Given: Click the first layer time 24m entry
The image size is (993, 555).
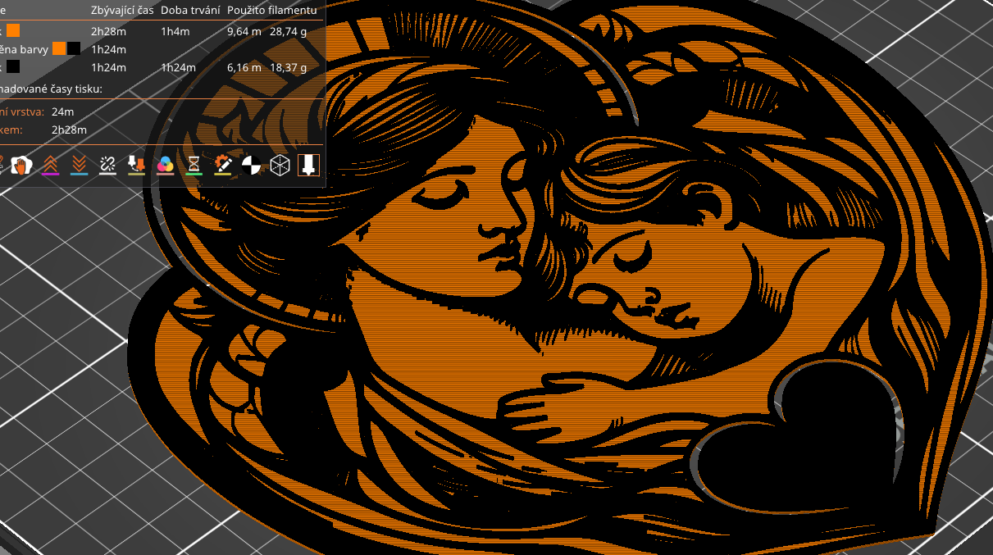Looking at the screenshot, I should pos(62,111).
